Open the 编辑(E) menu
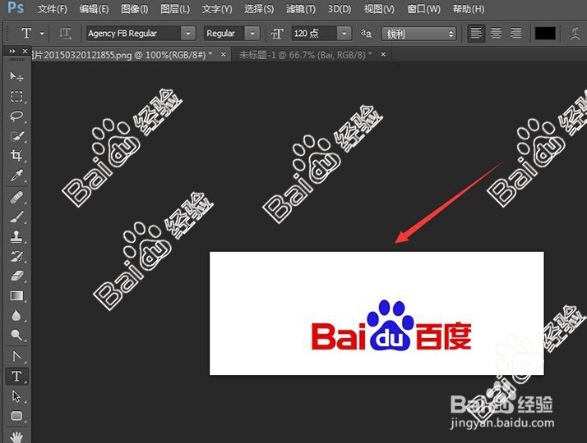Viewport: 587px width, 443px height. [94, 8]
